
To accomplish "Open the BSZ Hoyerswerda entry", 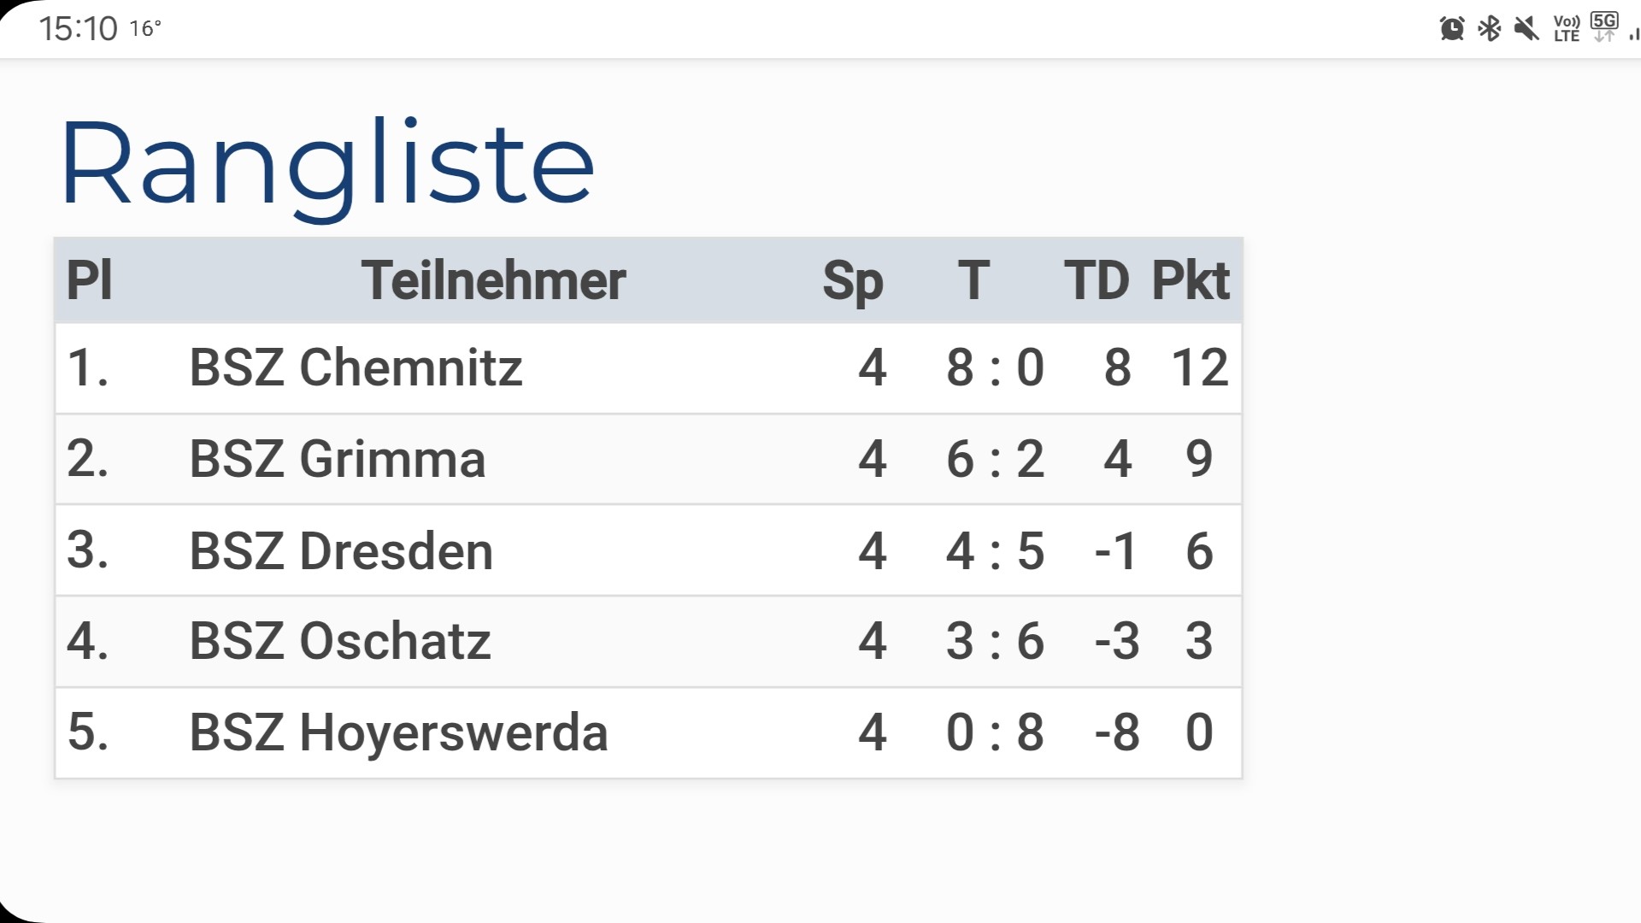I will coord(649,733).
